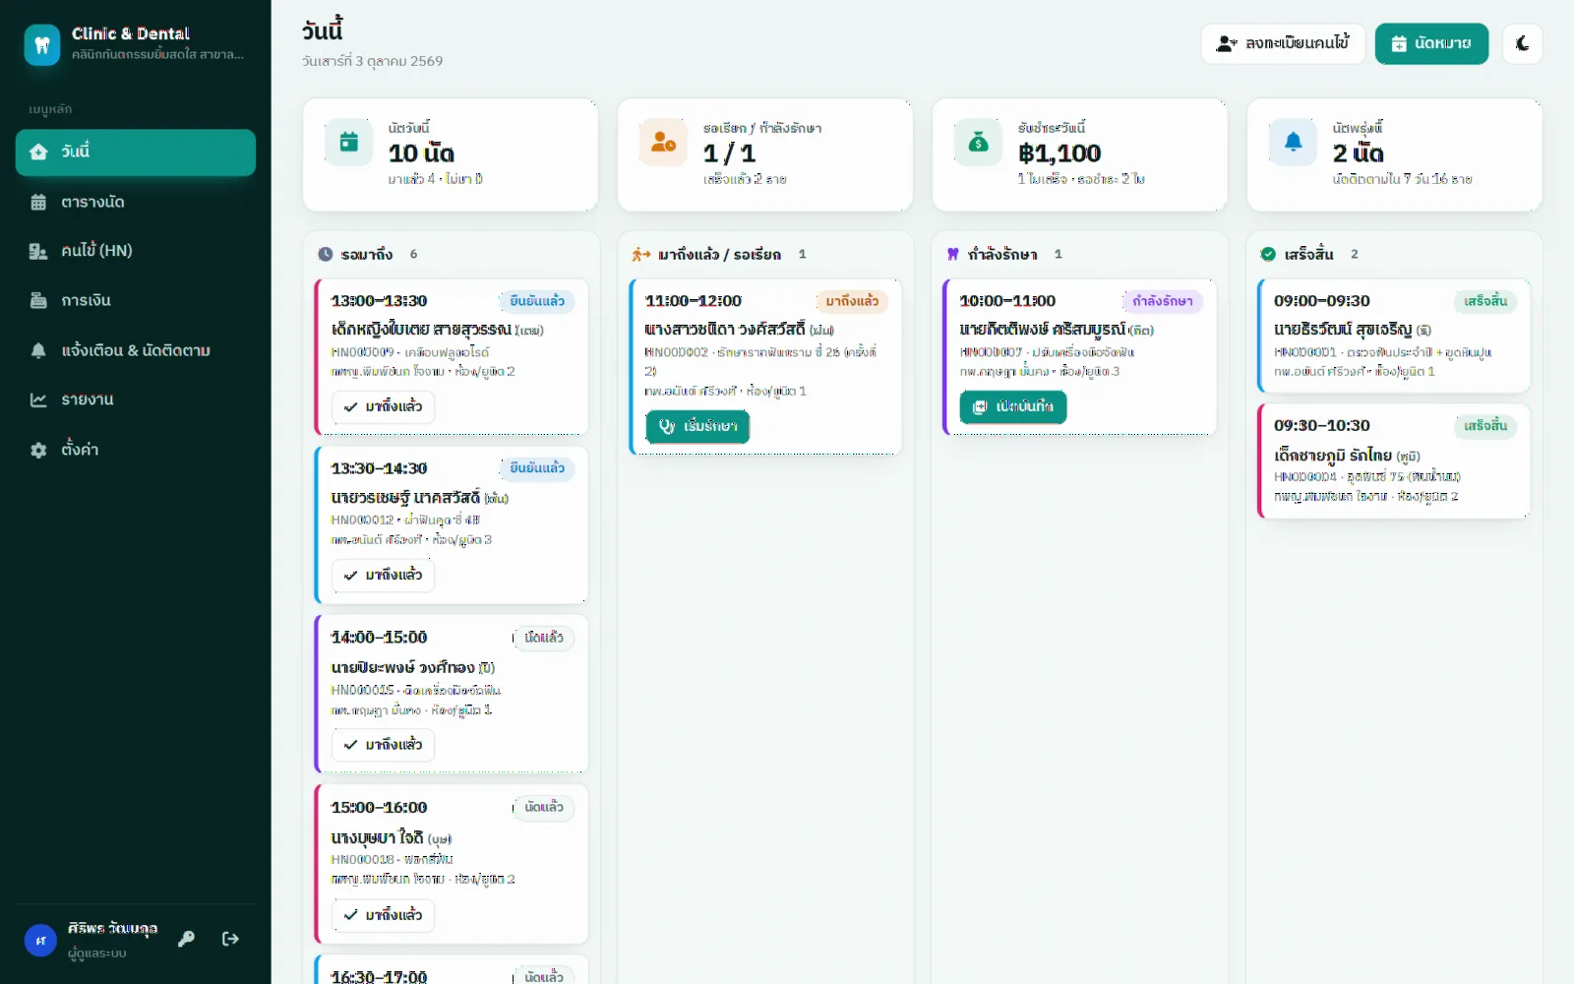Viewport: 1574px width, 984px height.
Task: Open the 09:30–10:30 completed appointment card
Action: click(1394, 461)
